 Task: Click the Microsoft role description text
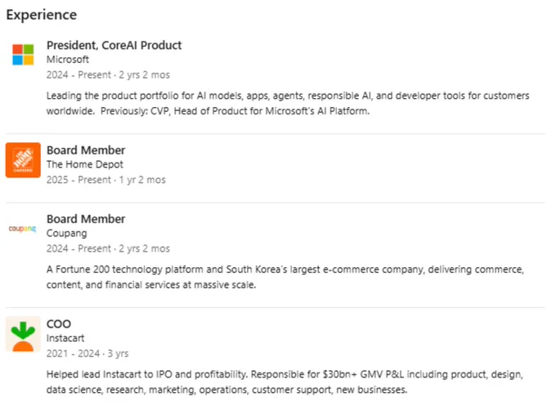288,103
